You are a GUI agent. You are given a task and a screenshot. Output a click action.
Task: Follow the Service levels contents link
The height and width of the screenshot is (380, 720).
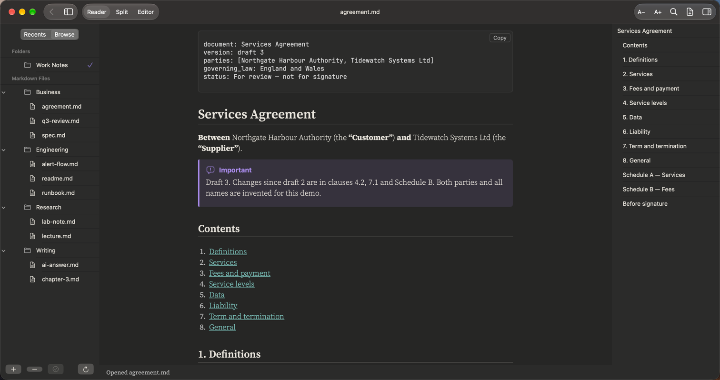point(231,284)
